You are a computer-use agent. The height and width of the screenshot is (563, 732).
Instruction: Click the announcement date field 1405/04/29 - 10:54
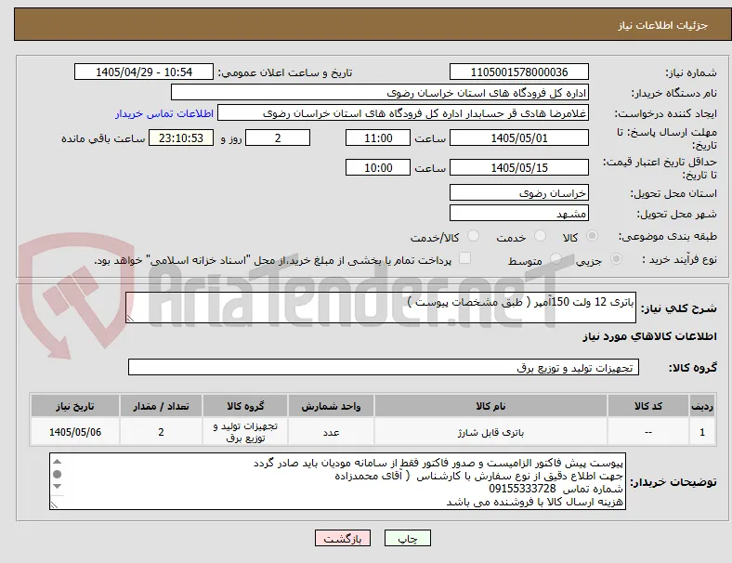pyautogui.click(x=144, y=72)
